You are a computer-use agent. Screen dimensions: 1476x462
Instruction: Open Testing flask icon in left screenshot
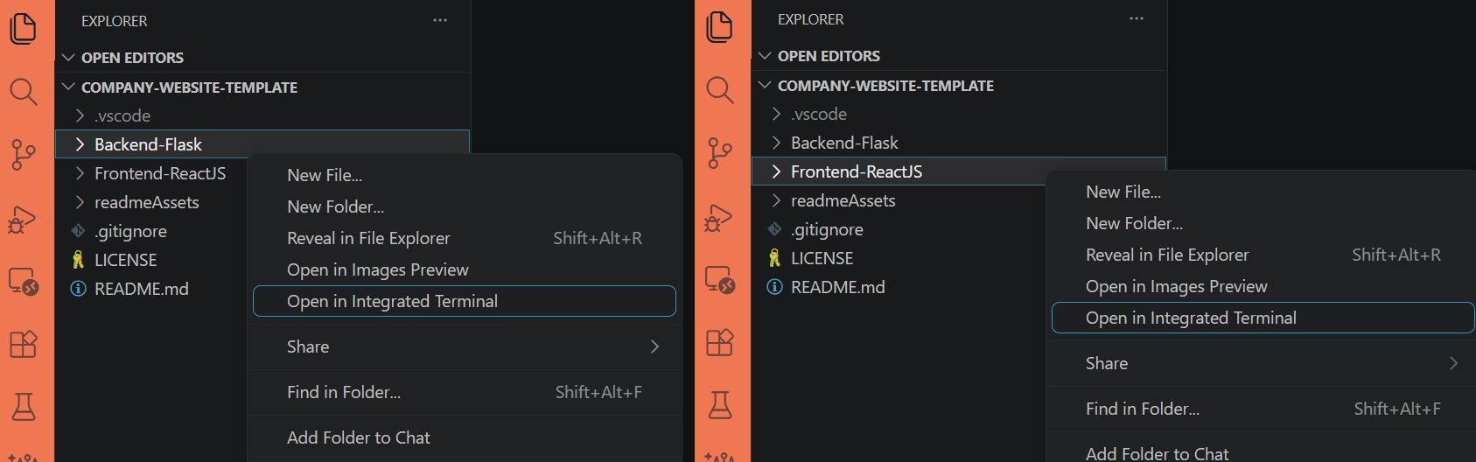(24, 406)
